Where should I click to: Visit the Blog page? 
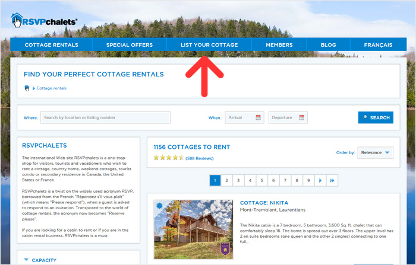tap(328, 44)
